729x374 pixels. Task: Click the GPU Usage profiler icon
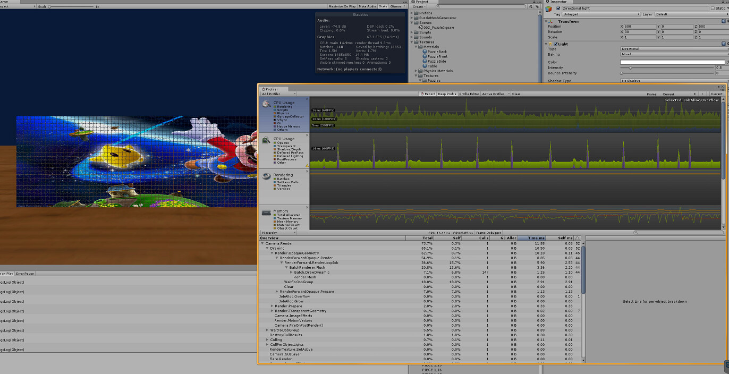coord(266,139)
